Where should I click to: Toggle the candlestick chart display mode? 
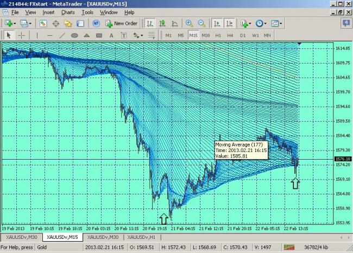pyautogui.click(x=161, y=23)
